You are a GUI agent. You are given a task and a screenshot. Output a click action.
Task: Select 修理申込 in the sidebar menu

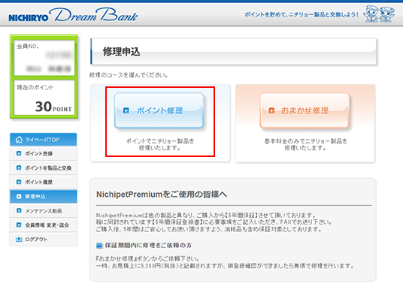click(43, 197)
